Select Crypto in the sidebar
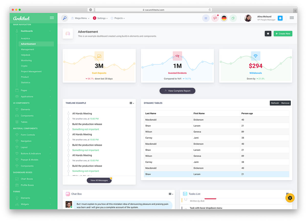Viewport: 307px width, 222px height. [24, 66]
